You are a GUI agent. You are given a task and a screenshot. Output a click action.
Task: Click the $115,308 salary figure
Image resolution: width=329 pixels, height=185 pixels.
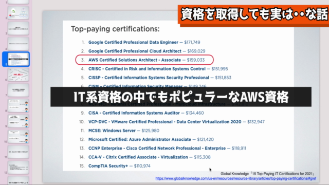(202, 157)
